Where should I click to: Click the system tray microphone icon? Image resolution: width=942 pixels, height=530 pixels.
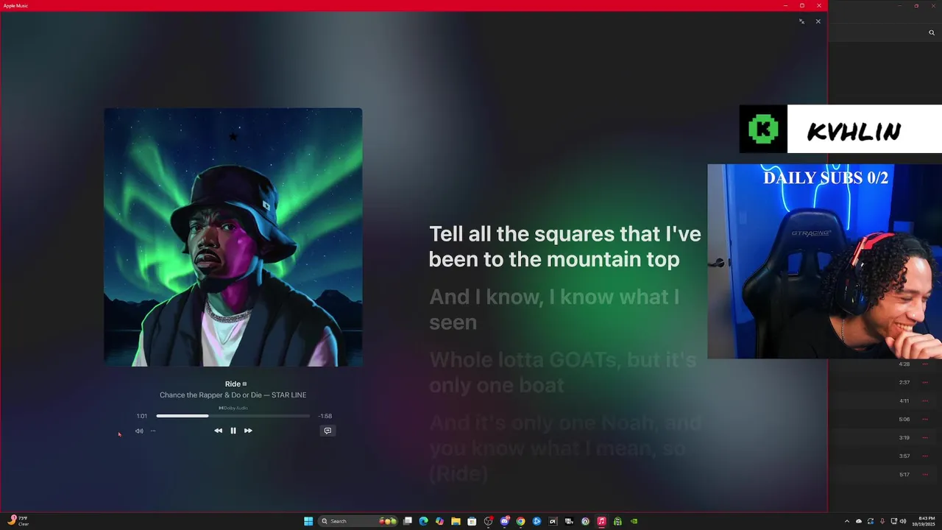click(x=882, y=521)
